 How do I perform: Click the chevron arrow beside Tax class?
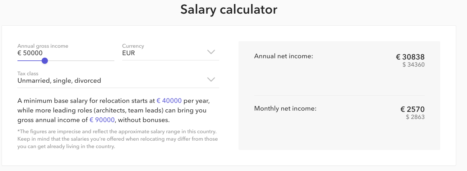[211, 80]
